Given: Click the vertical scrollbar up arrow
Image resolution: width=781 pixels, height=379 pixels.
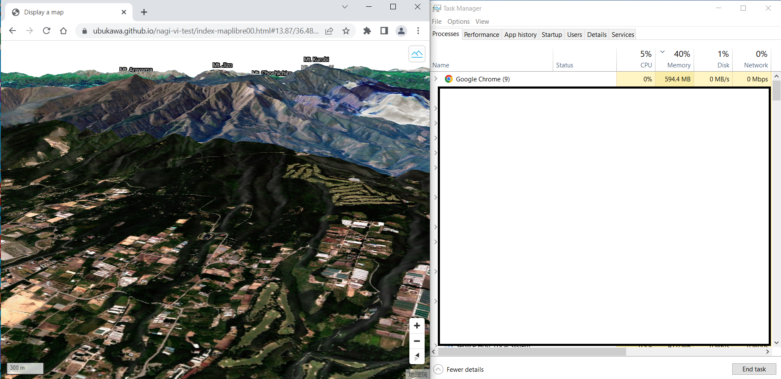Looking at the screenshot, I should (776, 76).
